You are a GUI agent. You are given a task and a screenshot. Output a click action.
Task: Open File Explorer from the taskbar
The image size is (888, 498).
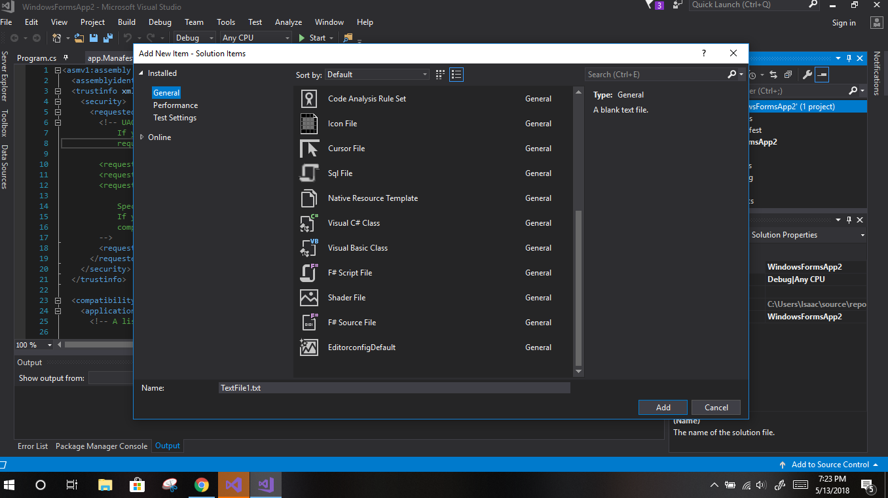pyautogui.click(x=105, y=485)
